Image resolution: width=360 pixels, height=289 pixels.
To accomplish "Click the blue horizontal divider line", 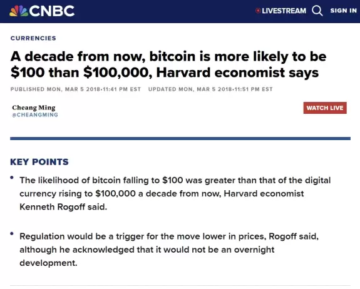I will tap(180, 138).
